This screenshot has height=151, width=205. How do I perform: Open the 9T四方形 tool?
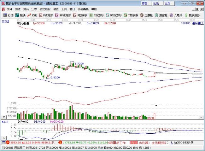point(114,15)
